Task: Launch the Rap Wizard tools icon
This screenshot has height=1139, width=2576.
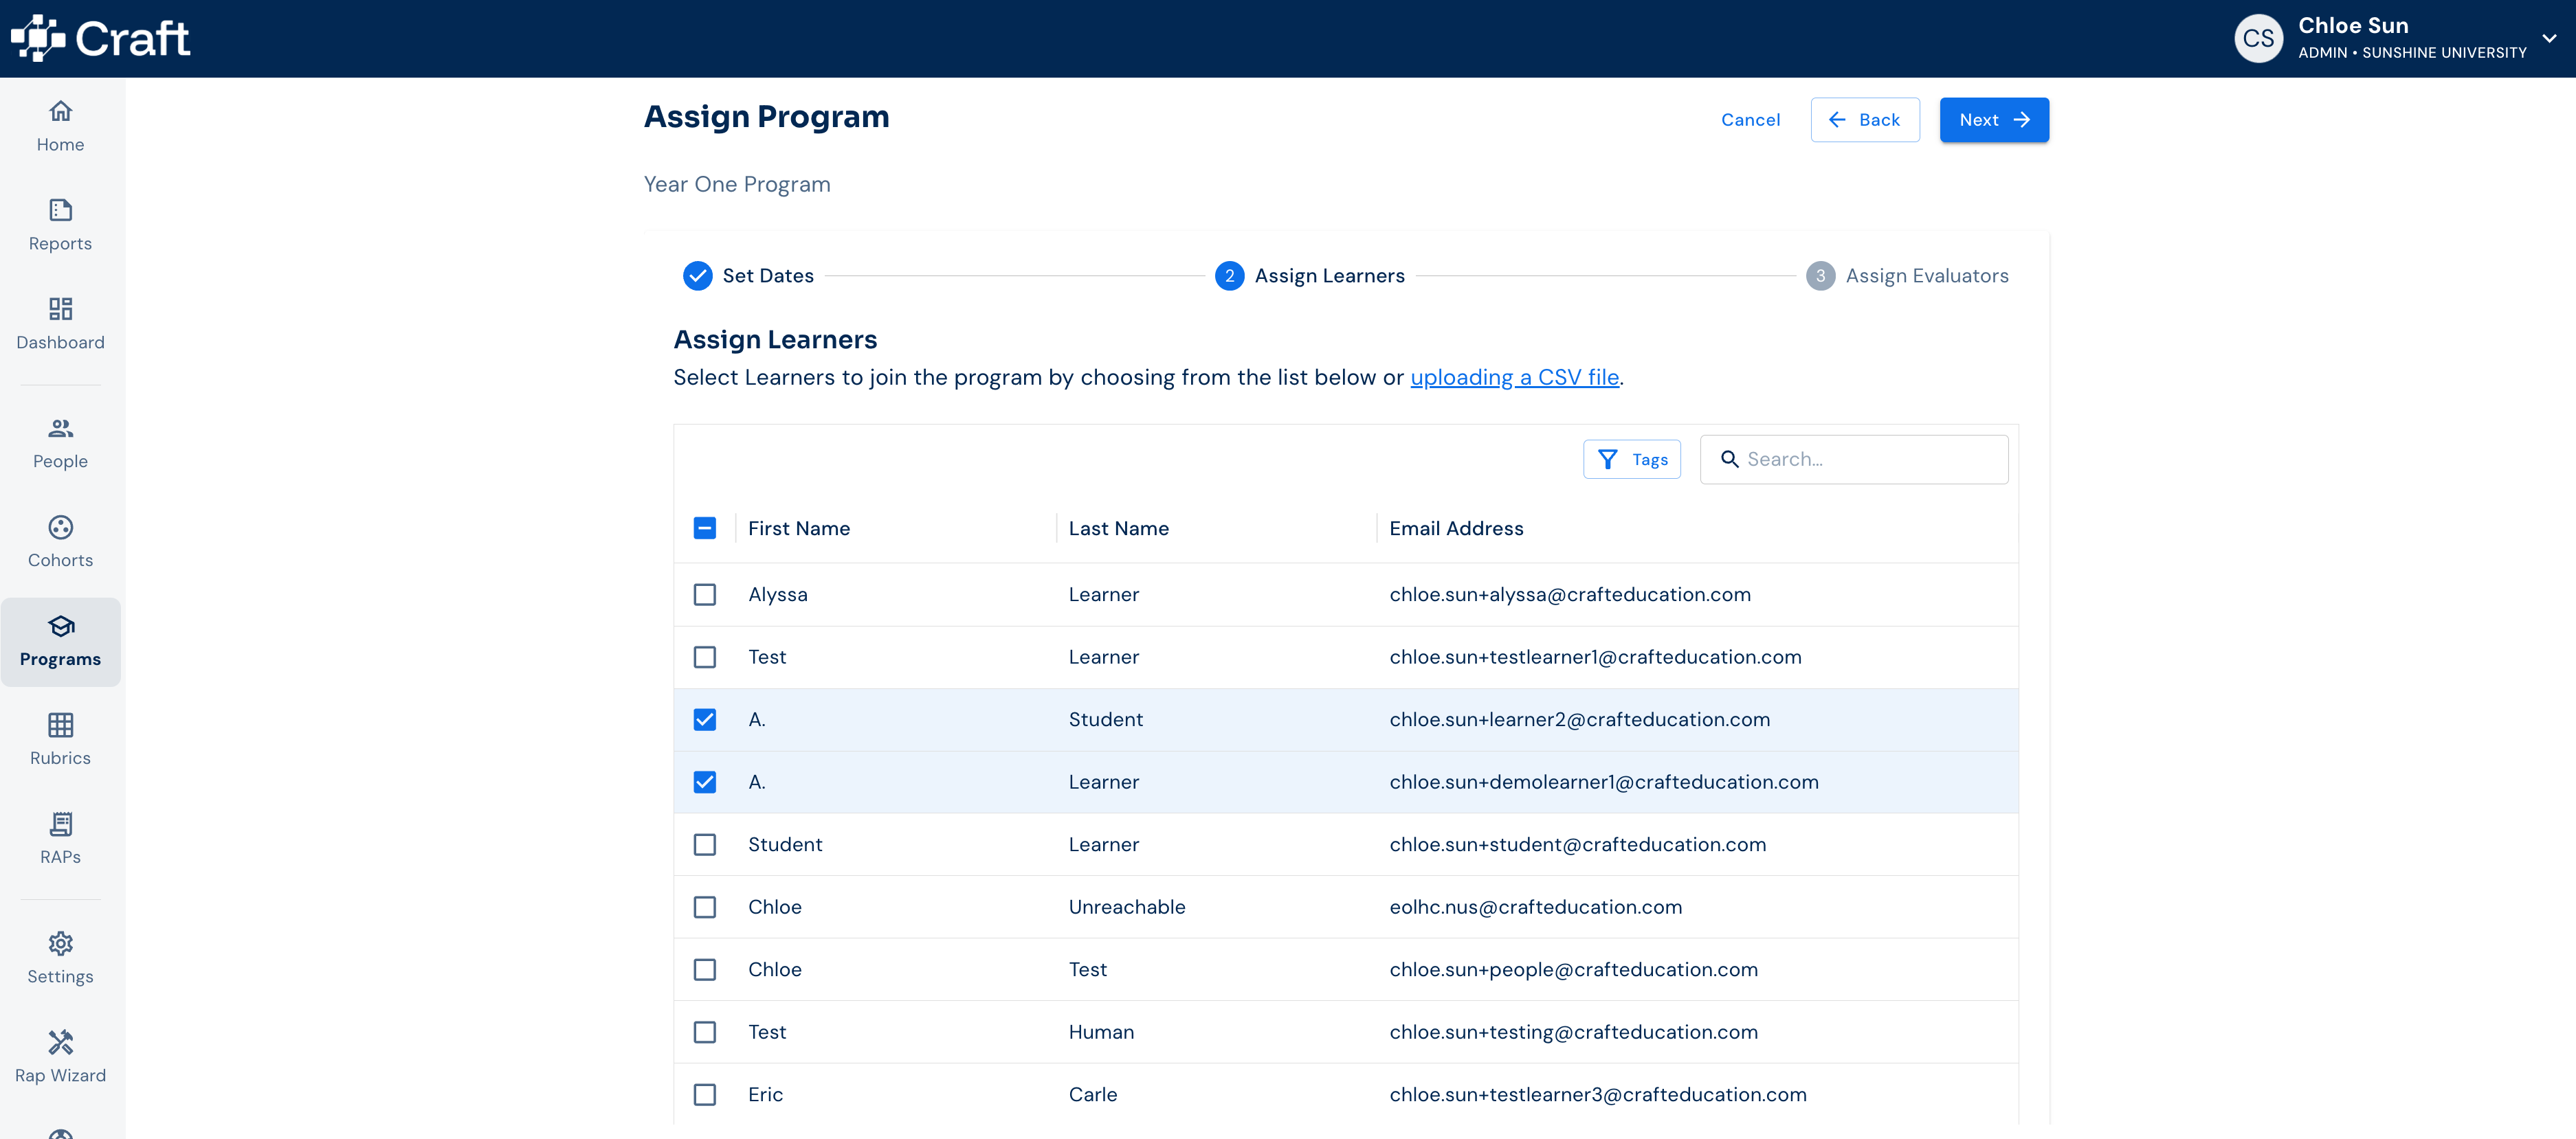Action: [x=60, y=1042]
